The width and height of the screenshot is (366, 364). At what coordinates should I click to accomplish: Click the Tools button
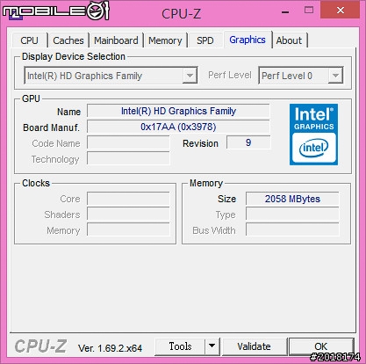tap(180, 346)
